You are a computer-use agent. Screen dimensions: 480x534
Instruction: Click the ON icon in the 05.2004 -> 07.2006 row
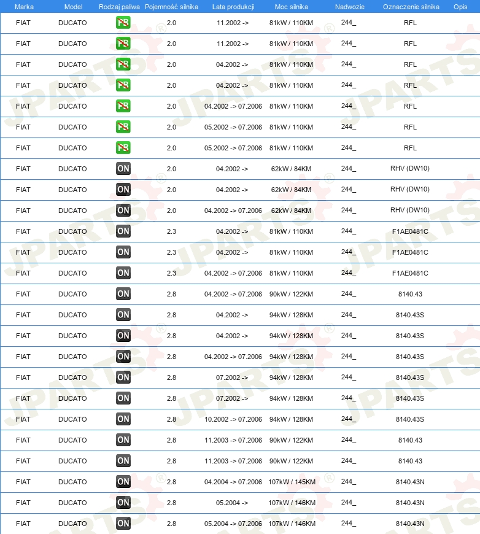[x=123, y=523]
